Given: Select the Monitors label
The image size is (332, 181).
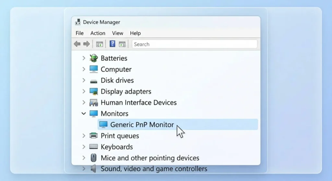Looking at the screenshot, I should coord(114,114).
